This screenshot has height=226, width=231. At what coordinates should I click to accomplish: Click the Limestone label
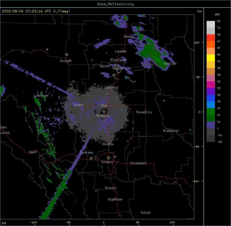(41, 96)
